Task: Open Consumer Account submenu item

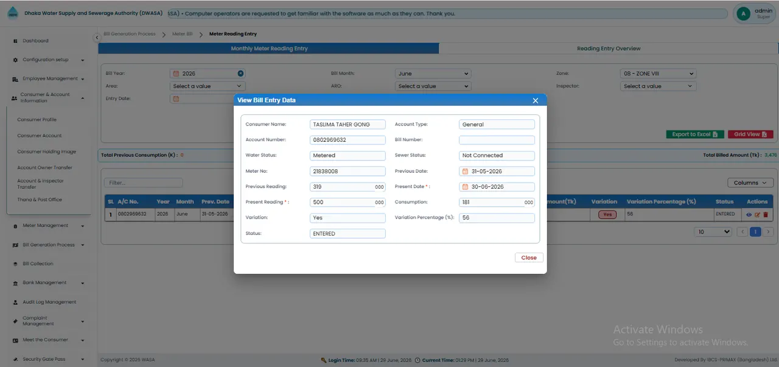Action: tap(40, 136)
